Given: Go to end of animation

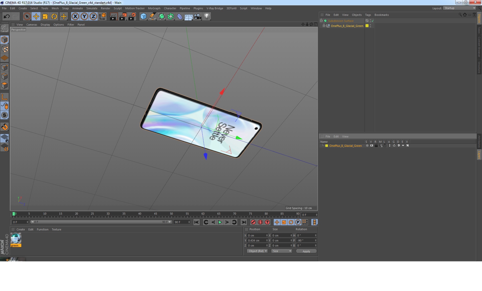Looking at the screenshot, I should (x=244, y=222).
